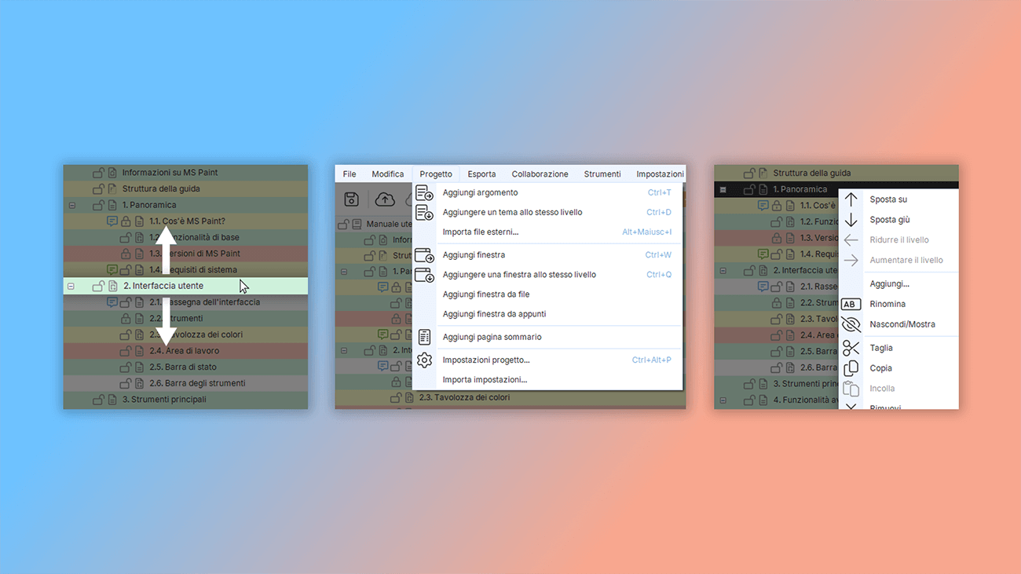This screenshot has width=1021, height=574.
Task: Click the gear icon for Impostazioni progetto
Action: click(x=424, y=360)
